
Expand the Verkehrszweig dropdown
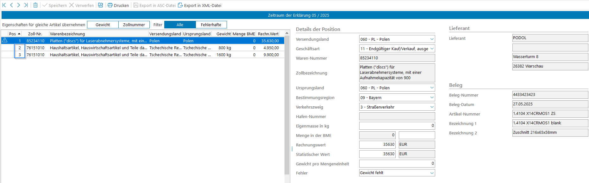click(432, 107)
